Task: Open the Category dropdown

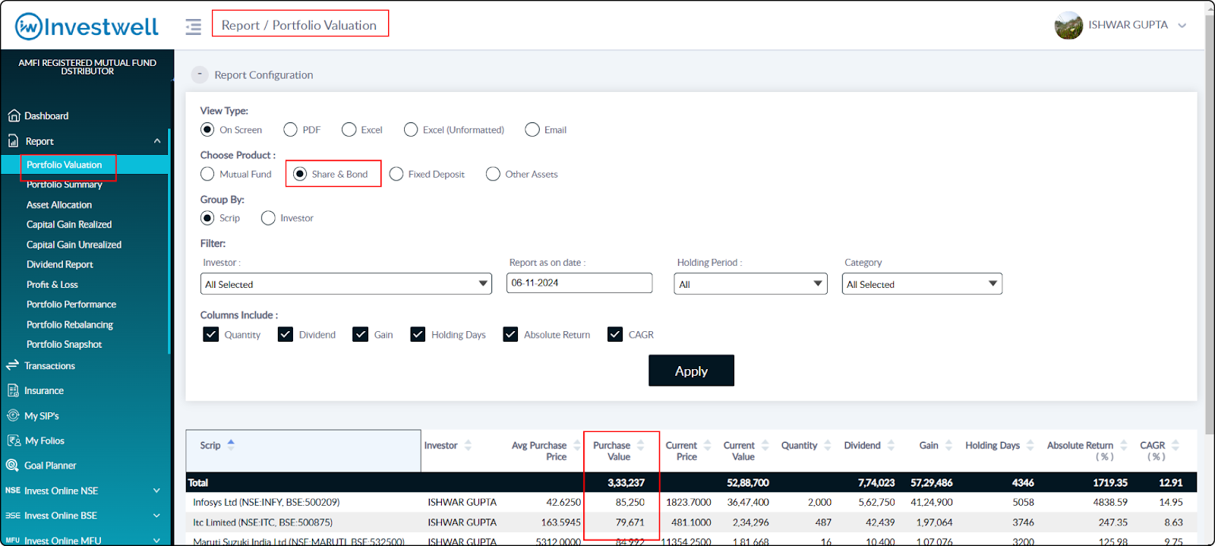Action: 922,284
